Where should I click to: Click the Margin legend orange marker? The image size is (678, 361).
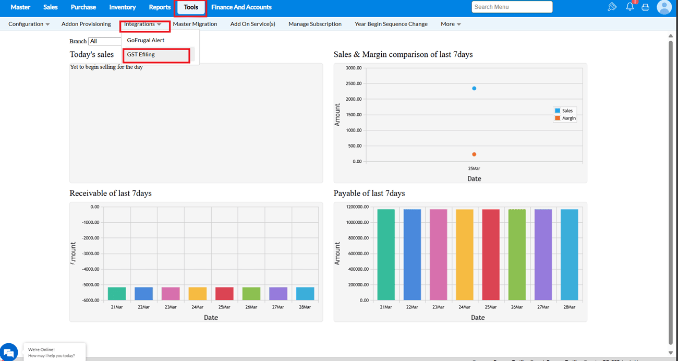[x=558, y=118]
